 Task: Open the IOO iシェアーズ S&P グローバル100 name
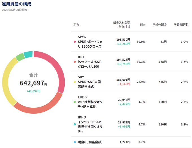click(90, 62)
